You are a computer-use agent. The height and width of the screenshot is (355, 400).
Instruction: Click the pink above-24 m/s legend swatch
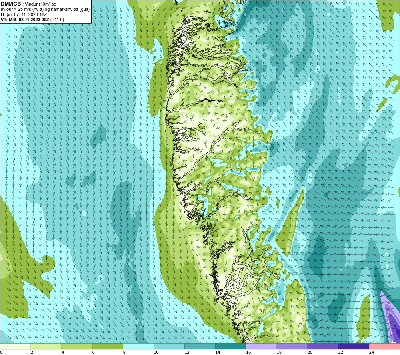coord(384,346)
